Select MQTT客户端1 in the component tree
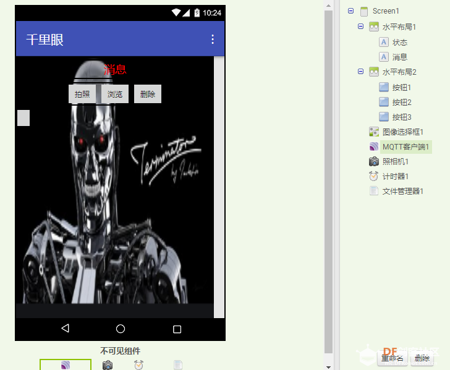450x370 pixels. (405, 147)
